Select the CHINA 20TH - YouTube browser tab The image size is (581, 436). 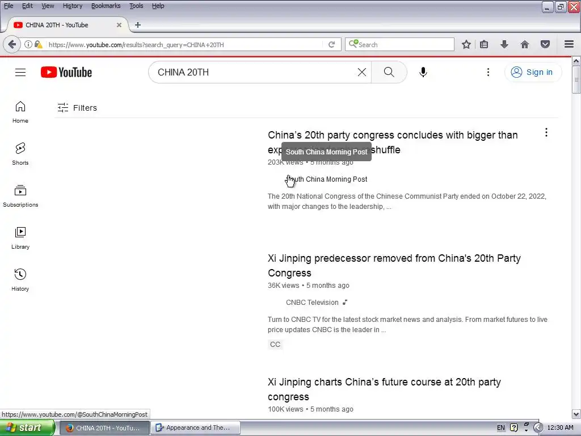click(x=68, y=25)
